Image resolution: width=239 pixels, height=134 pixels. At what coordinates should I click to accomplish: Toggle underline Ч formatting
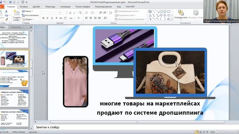52,18
